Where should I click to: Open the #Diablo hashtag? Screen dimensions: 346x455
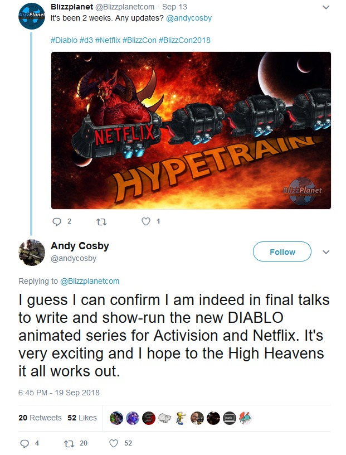pyautogui.click(x=64, y=40)
